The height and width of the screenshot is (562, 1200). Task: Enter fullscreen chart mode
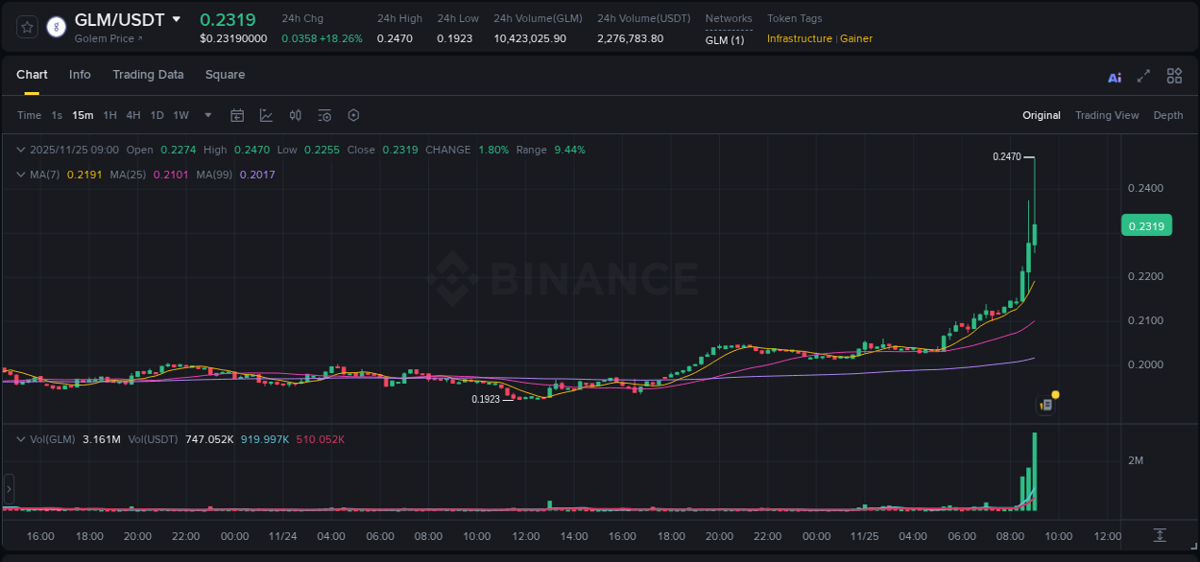1142,76
